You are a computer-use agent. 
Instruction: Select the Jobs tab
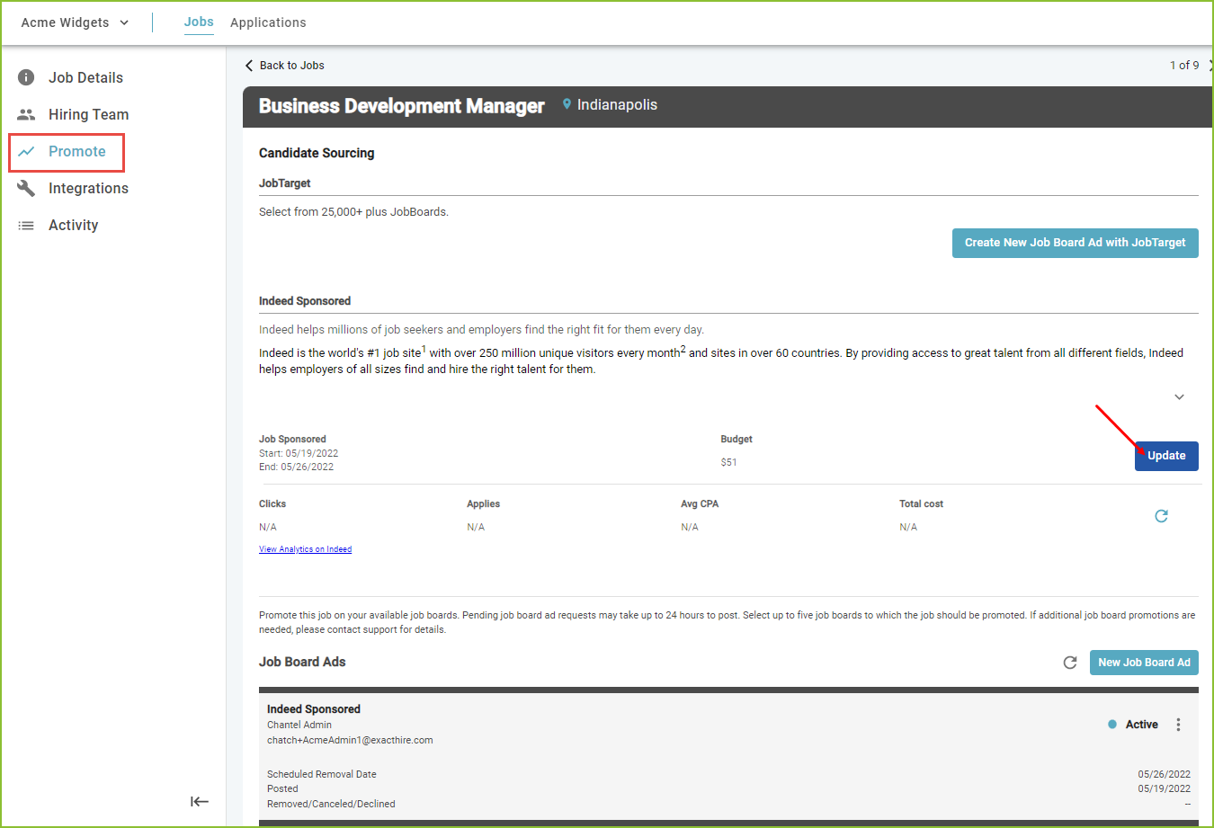199,22
